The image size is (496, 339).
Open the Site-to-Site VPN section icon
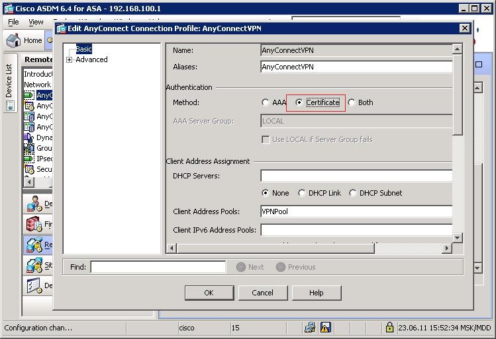[34, 265]
